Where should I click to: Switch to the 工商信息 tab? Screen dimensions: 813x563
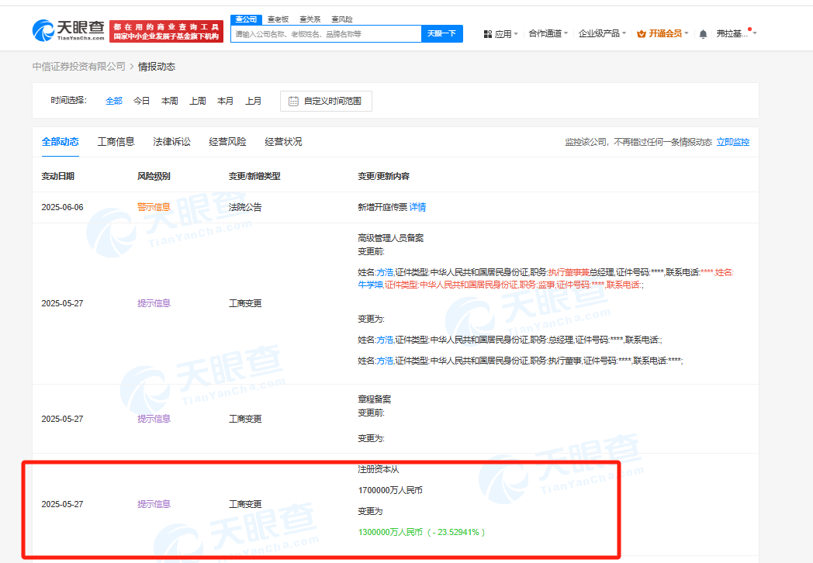coord(116,142)
